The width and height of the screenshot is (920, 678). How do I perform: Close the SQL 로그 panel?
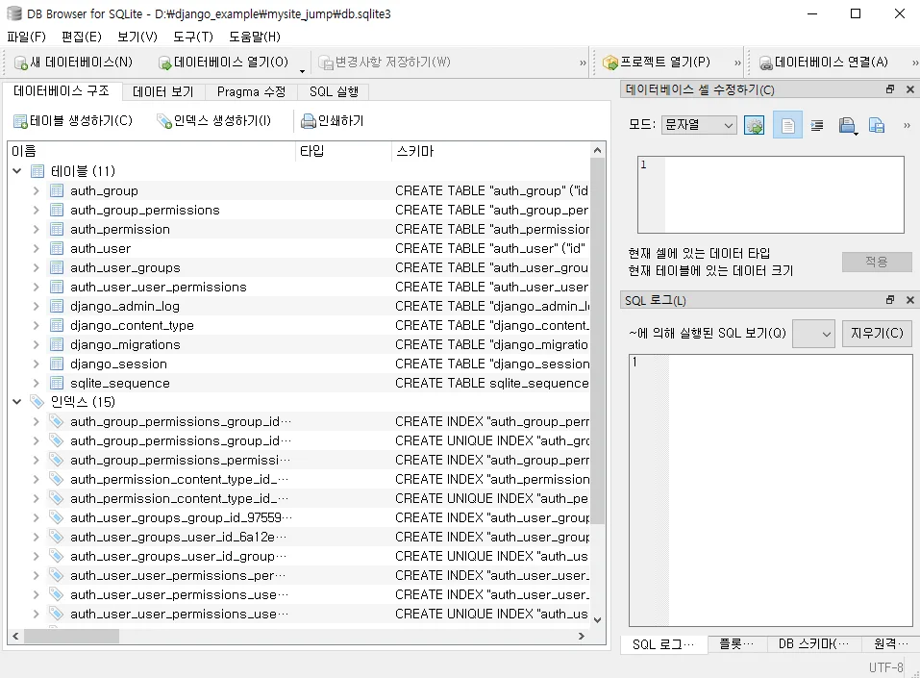(x=910, y=300)
